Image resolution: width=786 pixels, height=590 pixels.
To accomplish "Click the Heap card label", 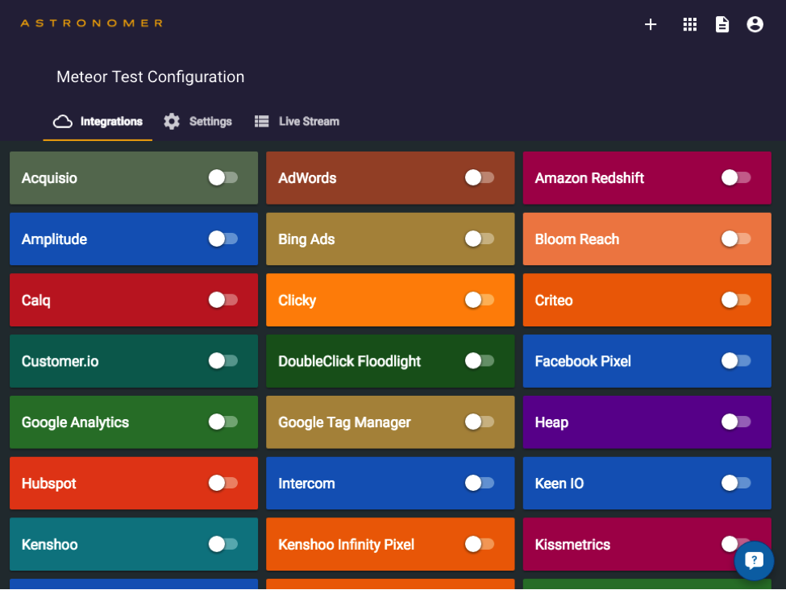I will coord(551,422).
